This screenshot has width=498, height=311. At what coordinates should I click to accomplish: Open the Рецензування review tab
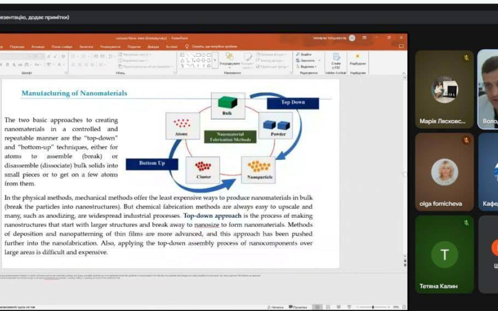(110, 46)
